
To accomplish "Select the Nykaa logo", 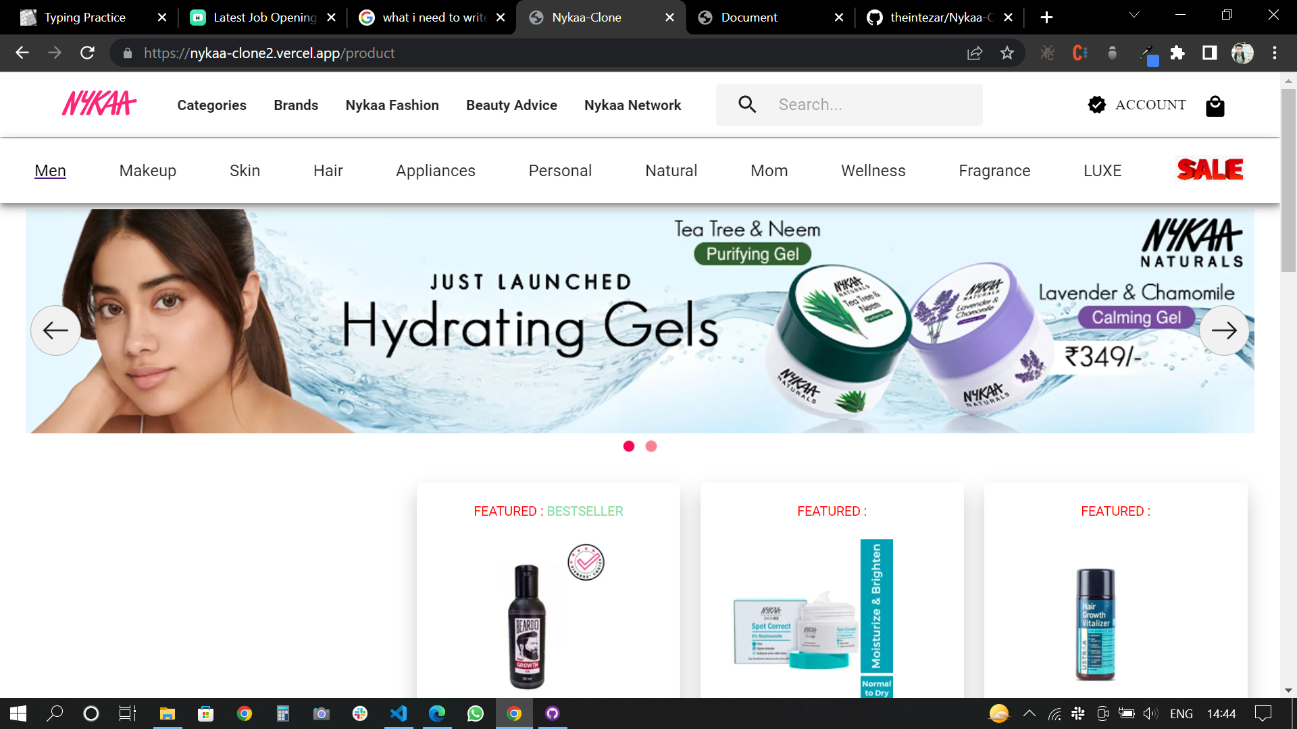I will [99, 103].
